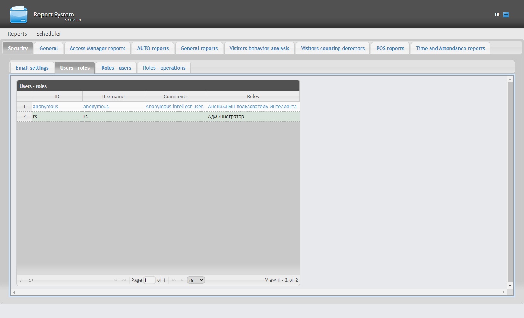Click row number 2 cell

point(24,117)
